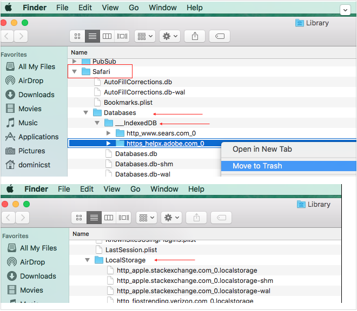The width and height of the screenshot is (357, 311).
Task: Switch to column view in top window
Action: 107,36
